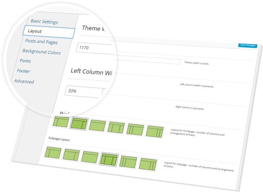Select the right-sidebar subpage layout icon
The height and width of the screenshot is (192, 263).
[72, 154]
